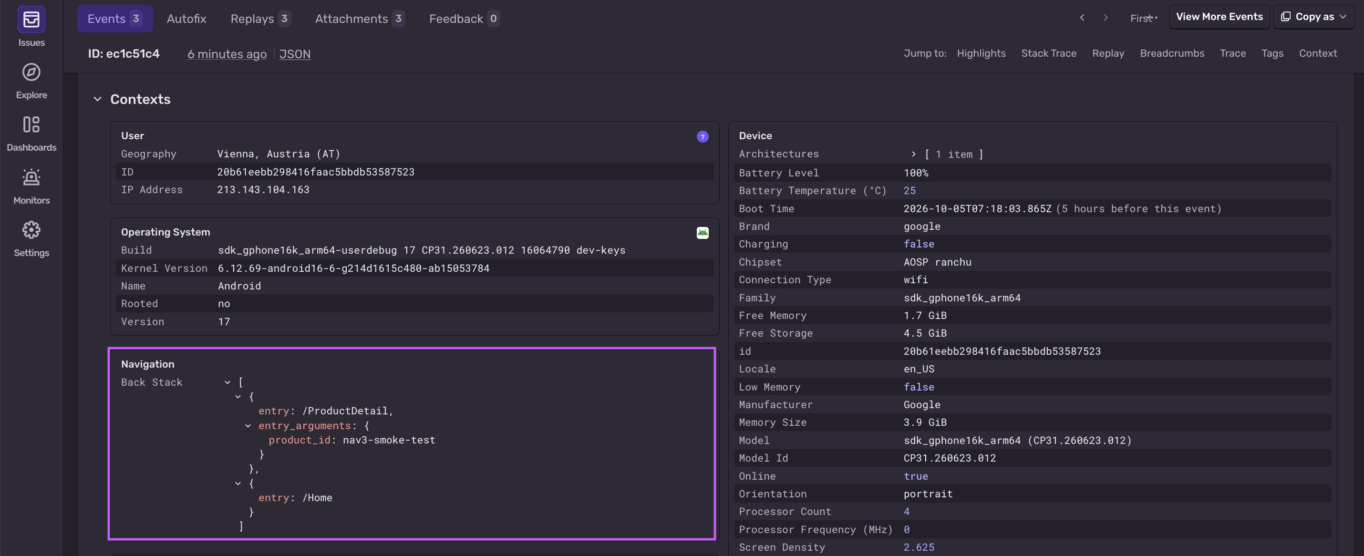Screen dimensions: 1364x556
Task: Go to next event arrow
Action: [x=1105, y=18]
